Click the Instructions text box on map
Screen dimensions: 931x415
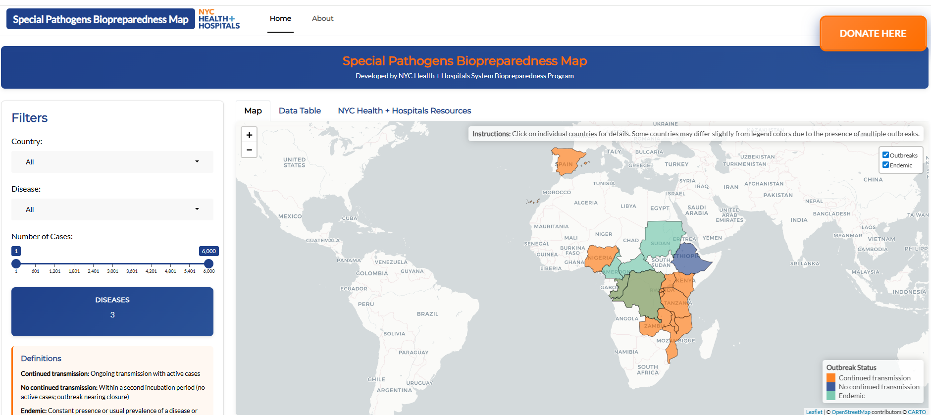(696, 134)
